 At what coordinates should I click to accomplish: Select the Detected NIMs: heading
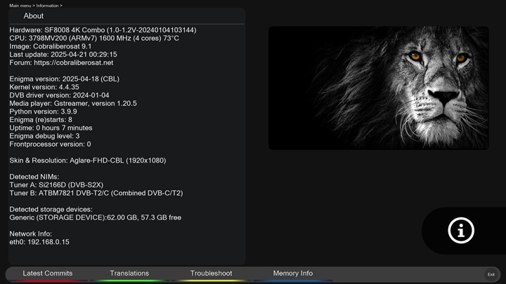34,177
